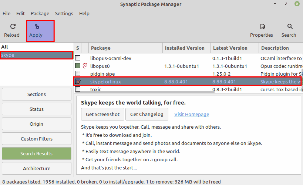This screenshot has height=185, width=303.
Task: Toggle the libopus-ocaml-dev package checkbox
Action: tap(78, 58)
